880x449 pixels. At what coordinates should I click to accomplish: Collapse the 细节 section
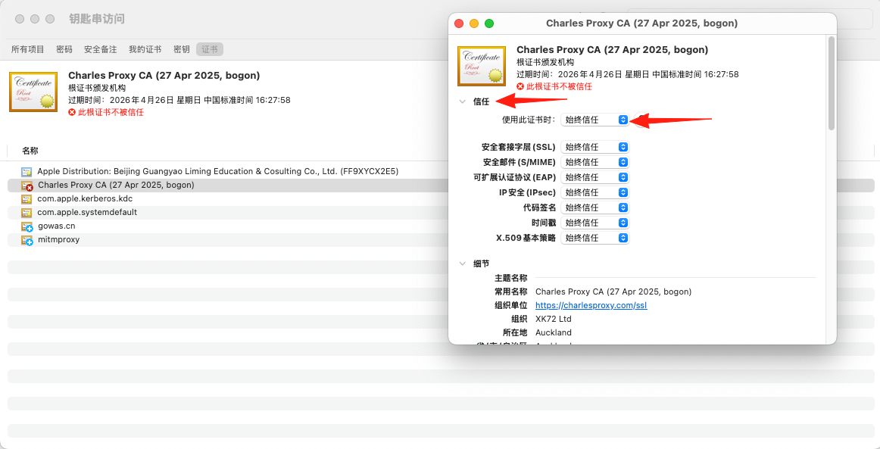(x=462, y=263)
